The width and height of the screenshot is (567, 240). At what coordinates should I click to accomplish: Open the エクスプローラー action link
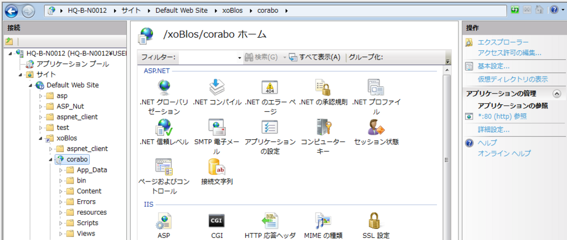tap(503, 43)
